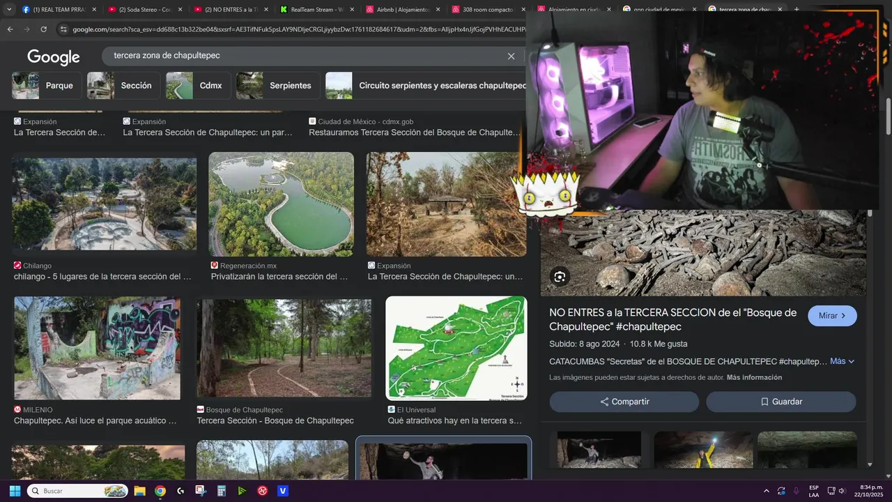Open the Bosque de Chapultepec forest path image

tap(284, 348)
